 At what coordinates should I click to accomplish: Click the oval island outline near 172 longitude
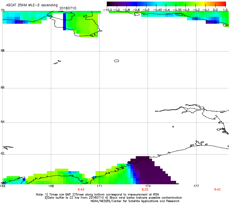[x=116, y=61]
